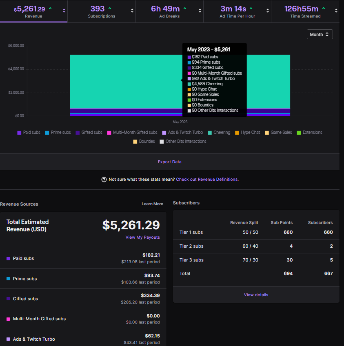Screen dimensions: 344x346
Task: Click the Export Data button
Action: tap(169, 162)
